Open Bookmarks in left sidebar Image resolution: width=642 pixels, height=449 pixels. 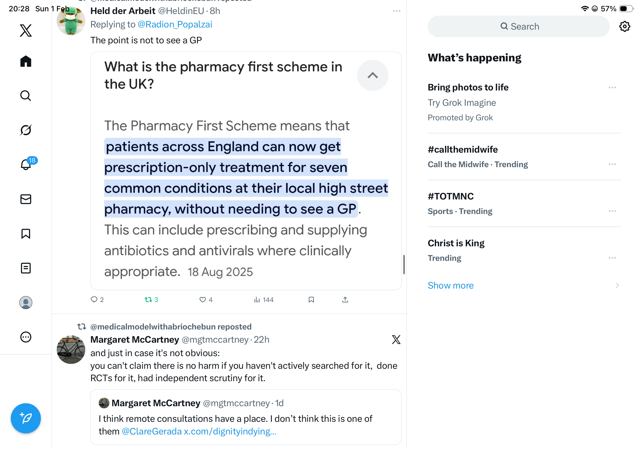(x=26, y=234)
